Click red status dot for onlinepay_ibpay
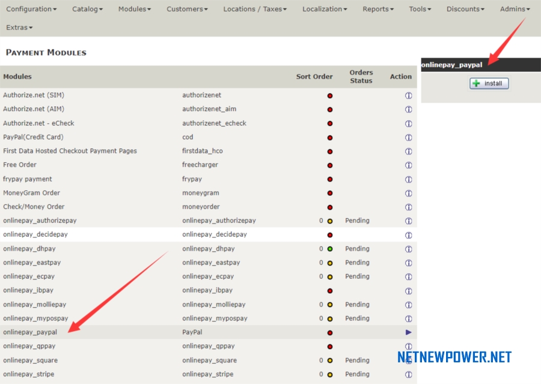 [330, 291]
